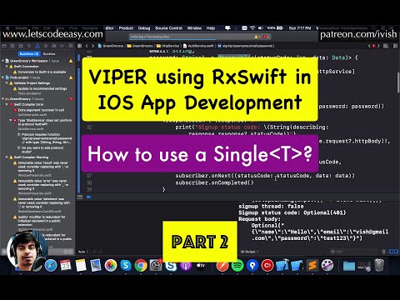
Task: Open the assistant editor options icon
Action: tap(386, 46)
